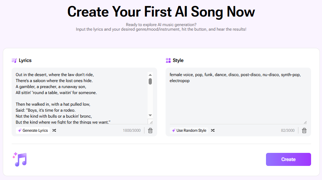
Task: Click the line "Not the kind with bulls or a buckin' bronc,"
Action: (54, 116)
